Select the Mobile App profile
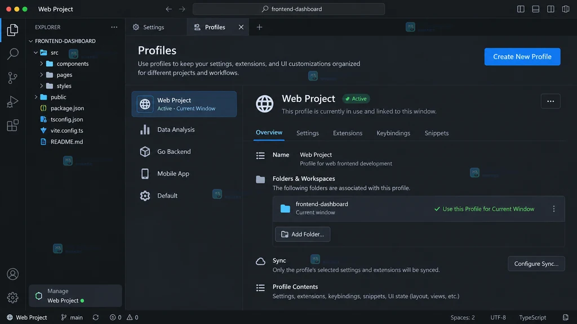577x324 pixels. click(x=184, y=174)
